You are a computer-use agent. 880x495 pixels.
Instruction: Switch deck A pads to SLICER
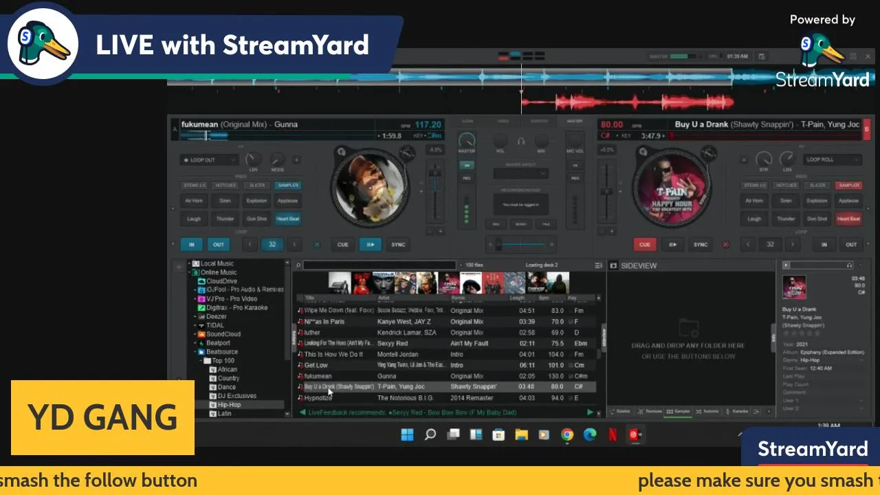256,185
